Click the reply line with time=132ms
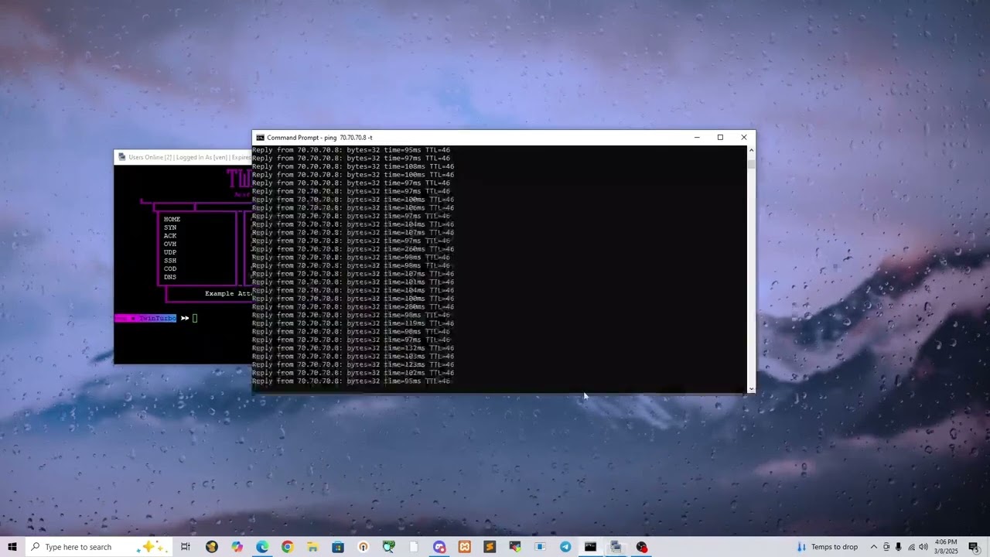The image size is (990, 557). 353,348
